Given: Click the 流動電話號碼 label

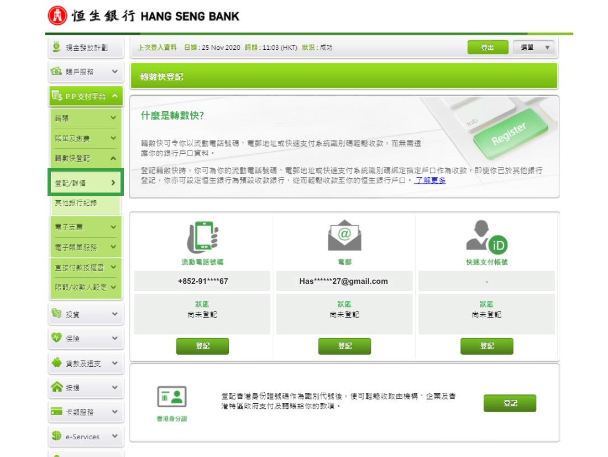Looking at the screenshot, I should point(202,262).
